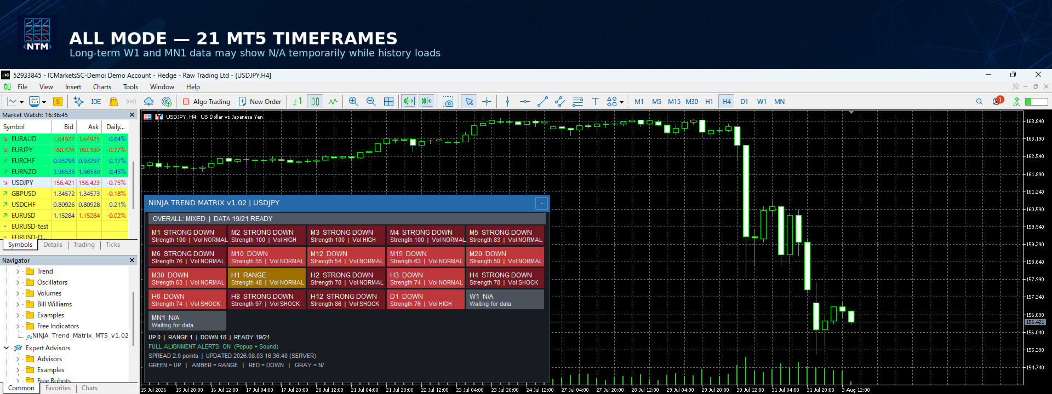Image resolution: width=1052 pixels, height=394 pixels.
Task: Toggle chart shift from right border
Action: point(426,101)
